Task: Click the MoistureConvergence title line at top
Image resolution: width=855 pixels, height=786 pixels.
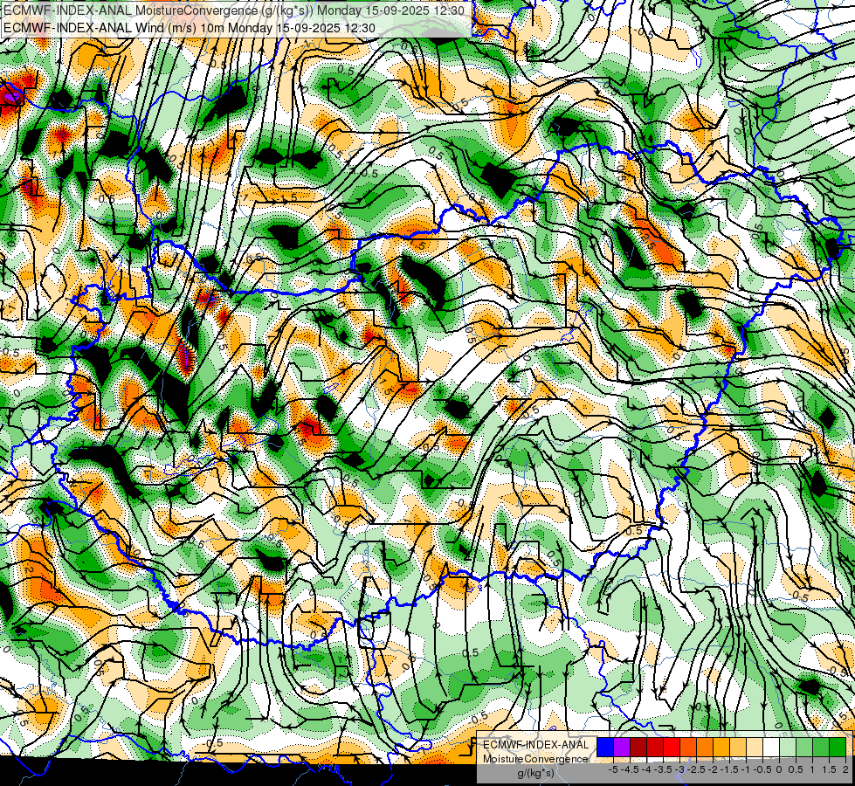Action: coord(233,10)
